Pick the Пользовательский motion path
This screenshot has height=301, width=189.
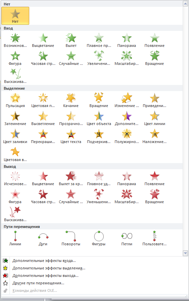tap(155, 238)
